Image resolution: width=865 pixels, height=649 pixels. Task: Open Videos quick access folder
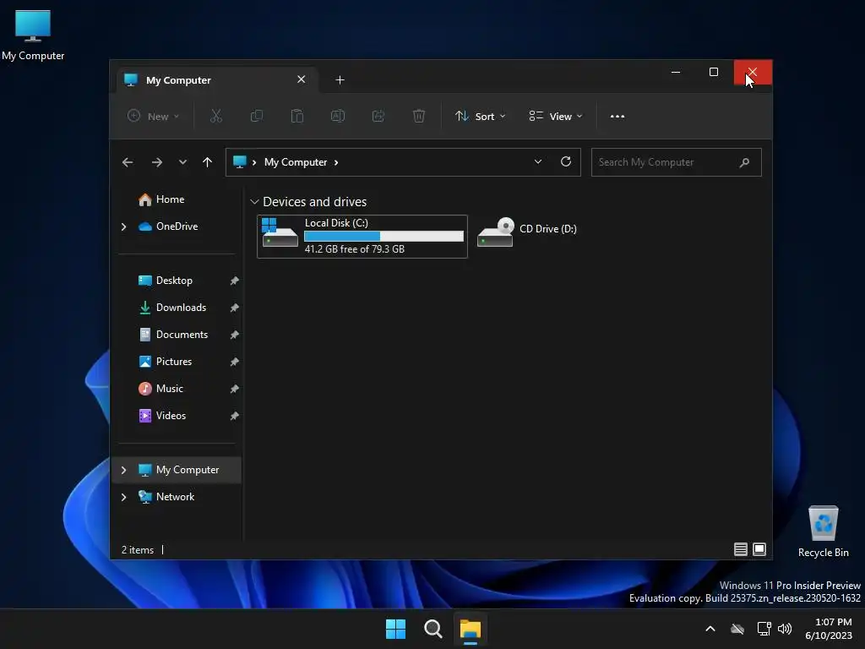(162, 416)
